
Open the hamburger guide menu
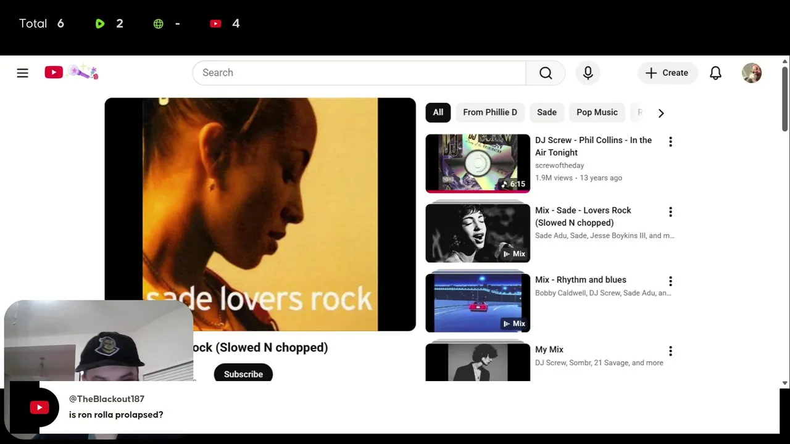23,73
